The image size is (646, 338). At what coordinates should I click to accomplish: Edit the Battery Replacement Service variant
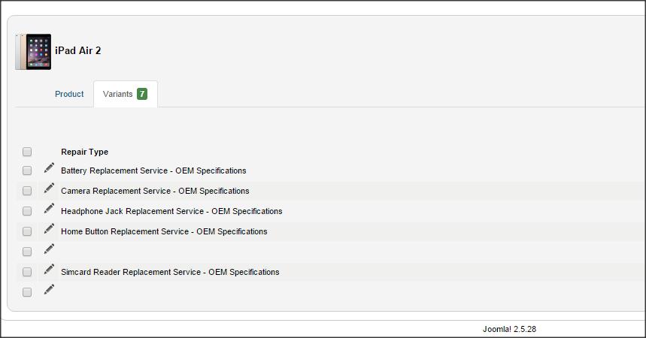pyautogui.click(x=49, y=168)
